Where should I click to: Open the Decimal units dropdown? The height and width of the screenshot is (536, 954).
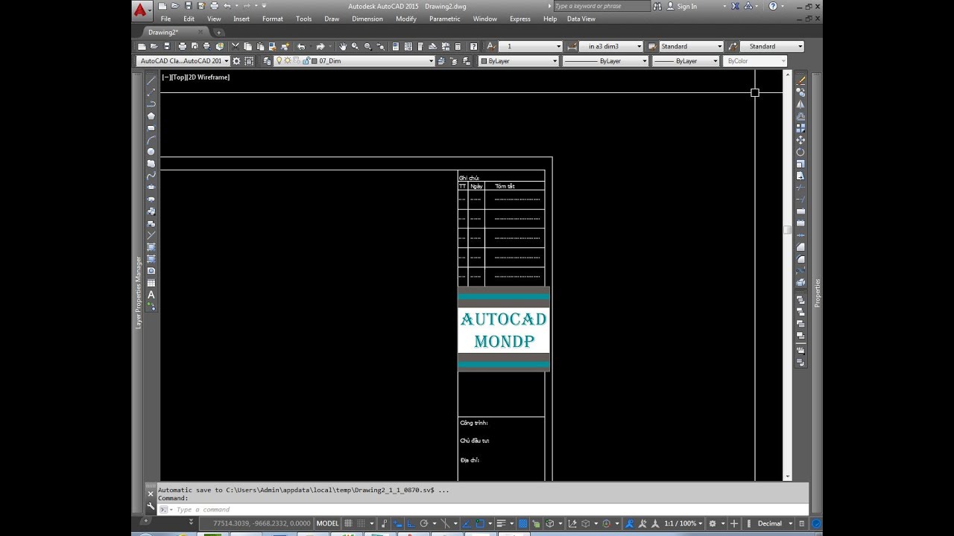click(x=774, y=523)
